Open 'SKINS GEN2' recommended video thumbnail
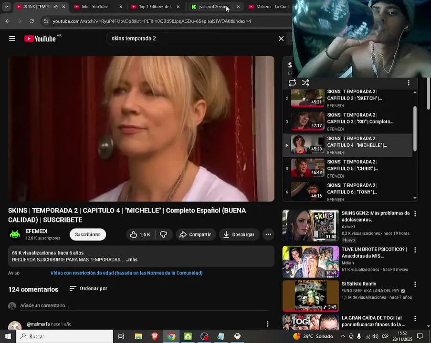This screenshot has height=343, width=431. [x=311, y=225]
